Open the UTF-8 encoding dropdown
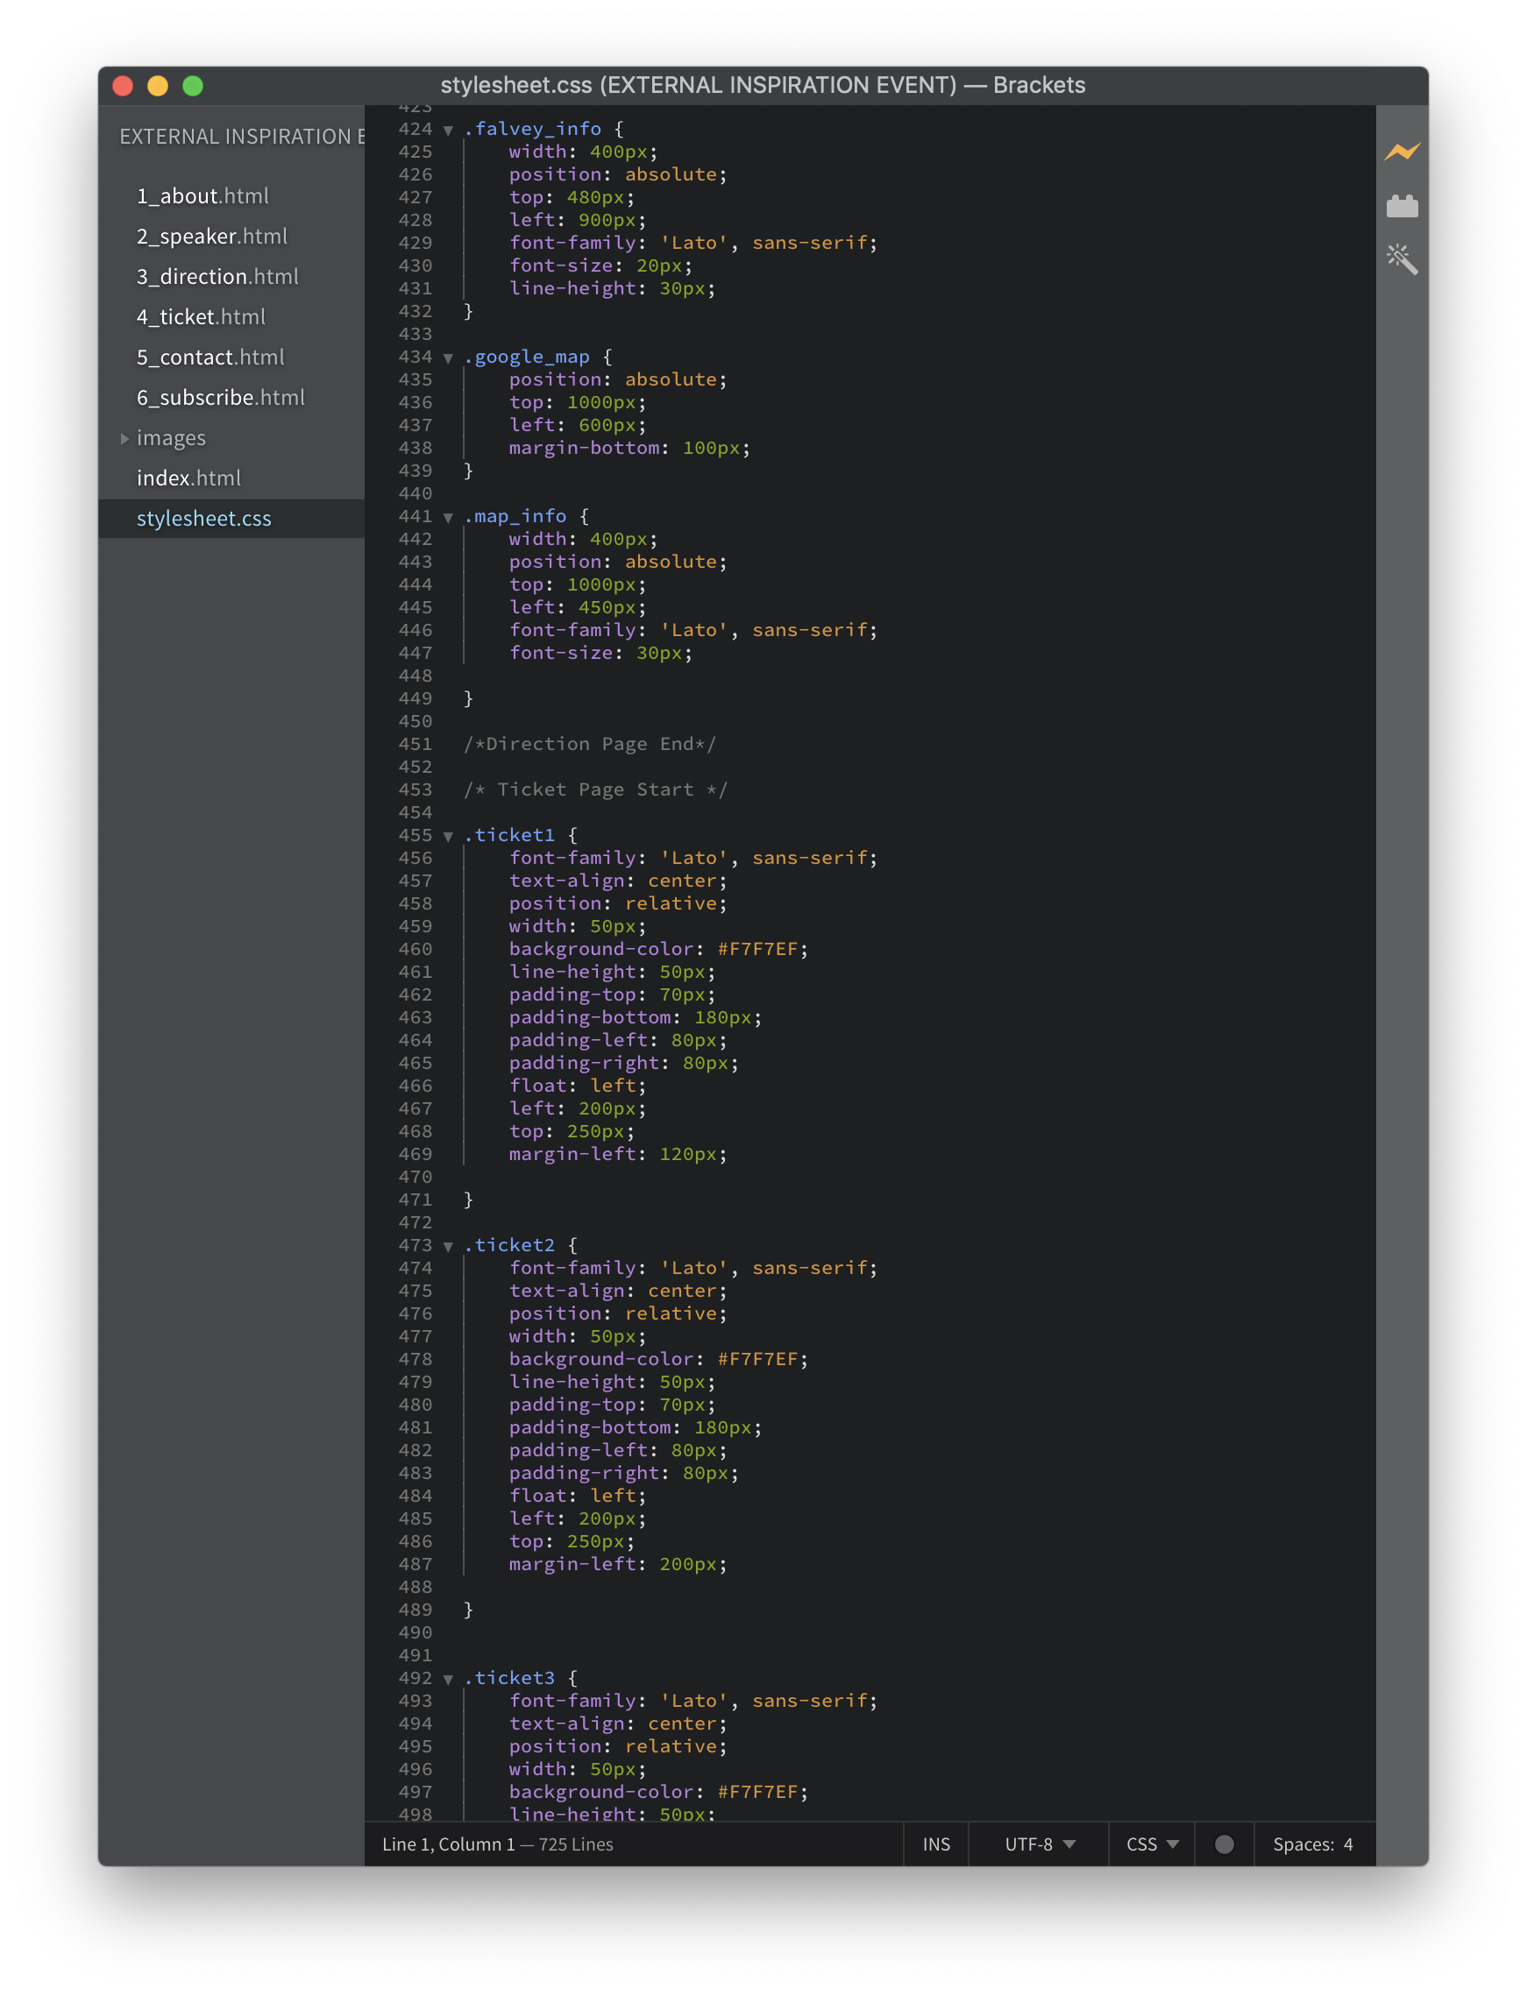Screen dimensions: 1527x1996 [1039, 1844]
